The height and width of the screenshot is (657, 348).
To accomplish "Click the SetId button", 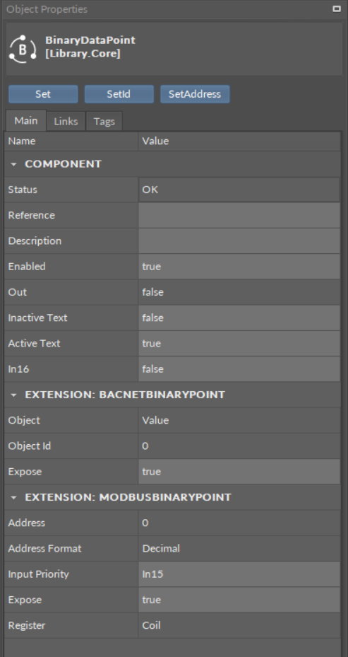I will pos(119,94).
